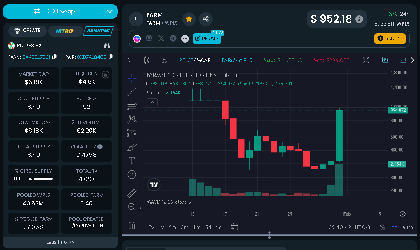420x250 pixels.
Task: Open the emoji icons tool
Action: tap(131, 174)
